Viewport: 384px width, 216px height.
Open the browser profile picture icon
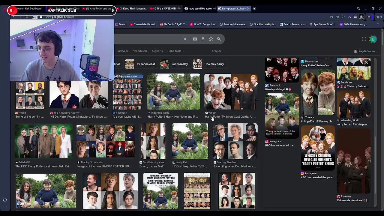pos(362,17)
